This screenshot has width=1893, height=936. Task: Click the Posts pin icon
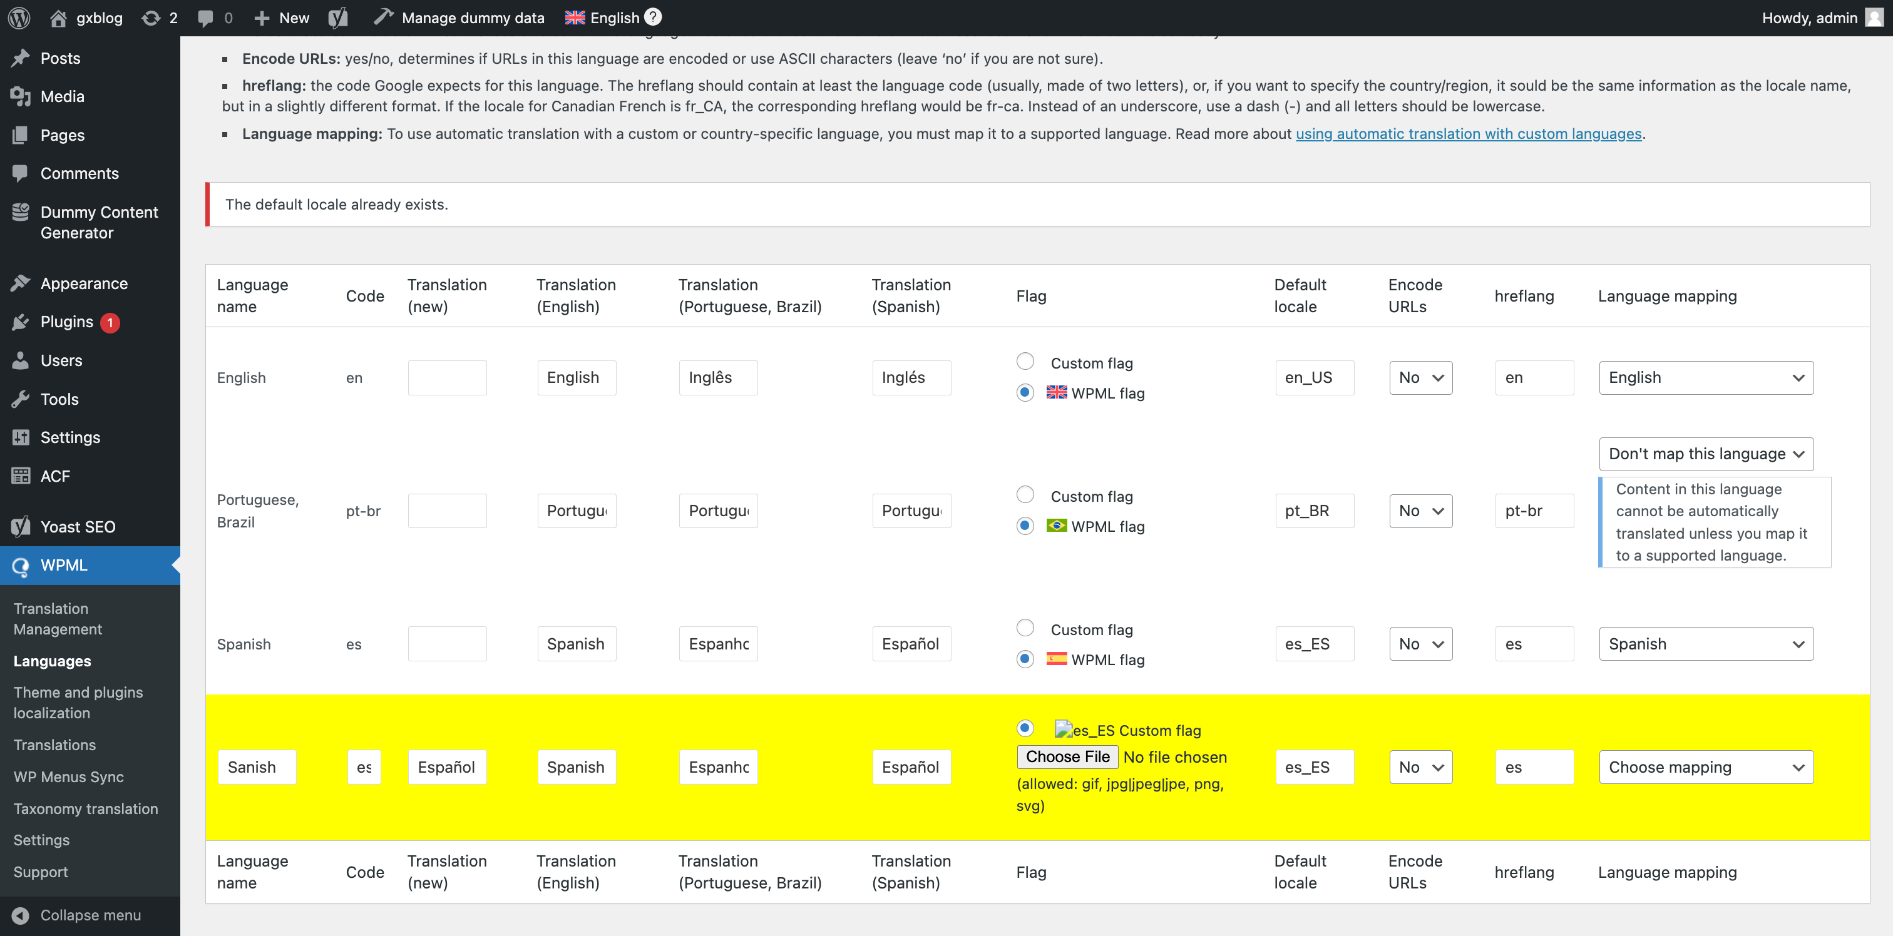coord(21,58)
